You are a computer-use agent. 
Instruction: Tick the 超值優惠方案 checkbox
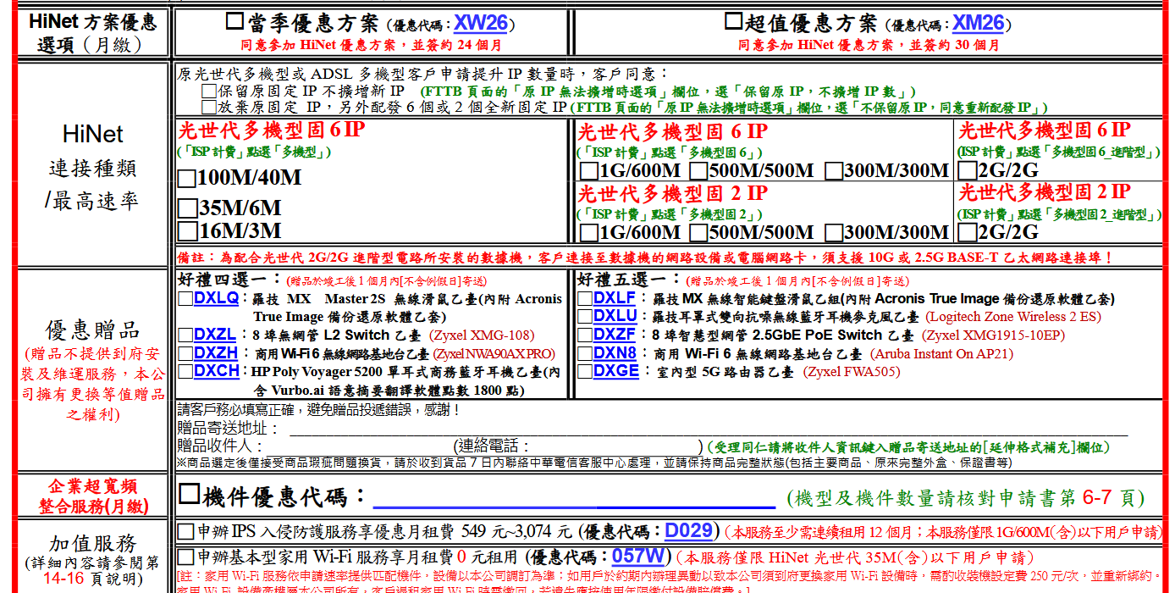(x=734, y=21)
